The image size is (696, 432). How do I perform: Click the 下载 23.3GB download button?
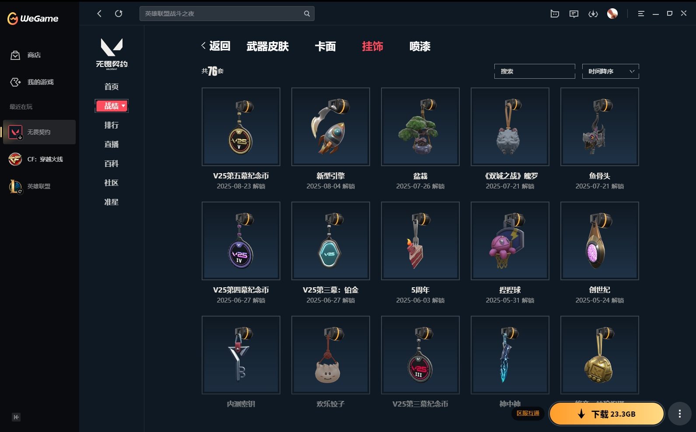click(607, 414)
